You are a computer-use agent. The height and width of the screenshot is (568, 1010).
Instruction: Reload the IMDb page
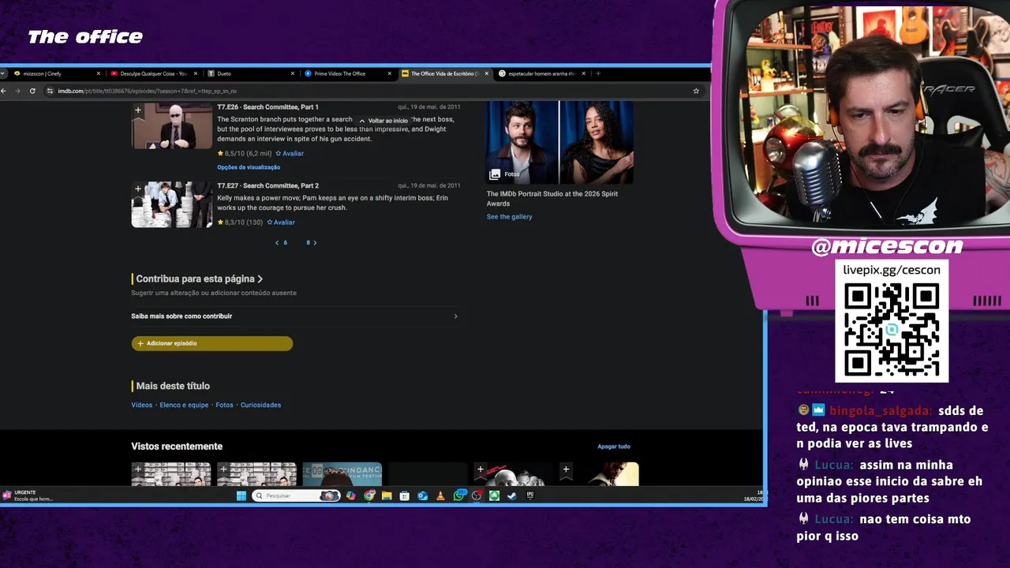tap(32, 91)
